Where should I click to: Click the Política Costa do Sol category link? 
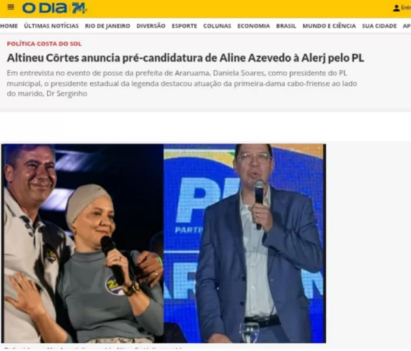click(44, 44)
